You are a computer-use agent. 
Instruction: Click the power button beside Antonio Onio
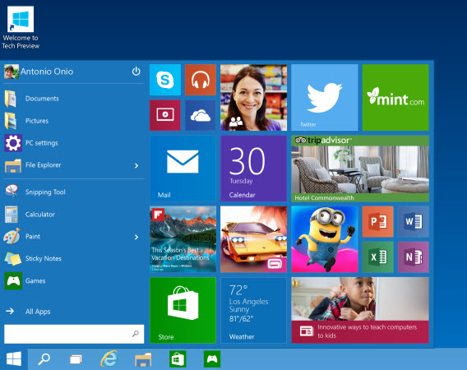tap(136, 72)
